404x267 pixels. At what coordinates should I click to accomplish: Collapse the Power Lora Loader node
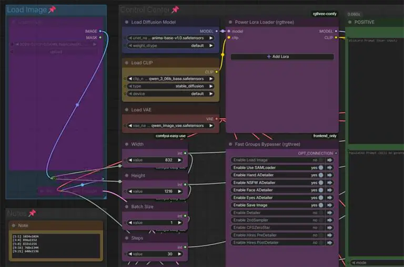pos(230,22)
